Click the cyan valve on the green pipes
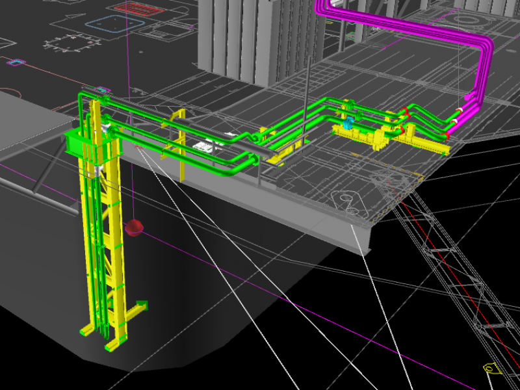The image size is (520, 390). pyautogui.click(x=348, y=123)
